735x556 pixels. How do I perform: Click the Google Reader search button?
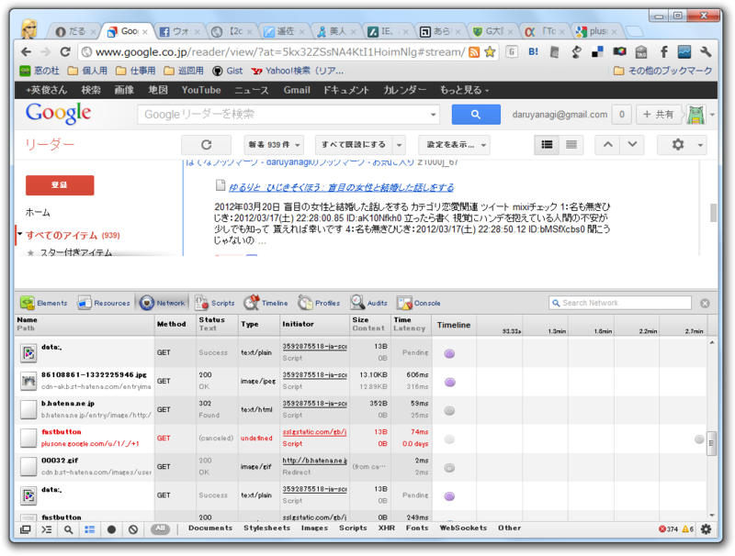point(476,115)
